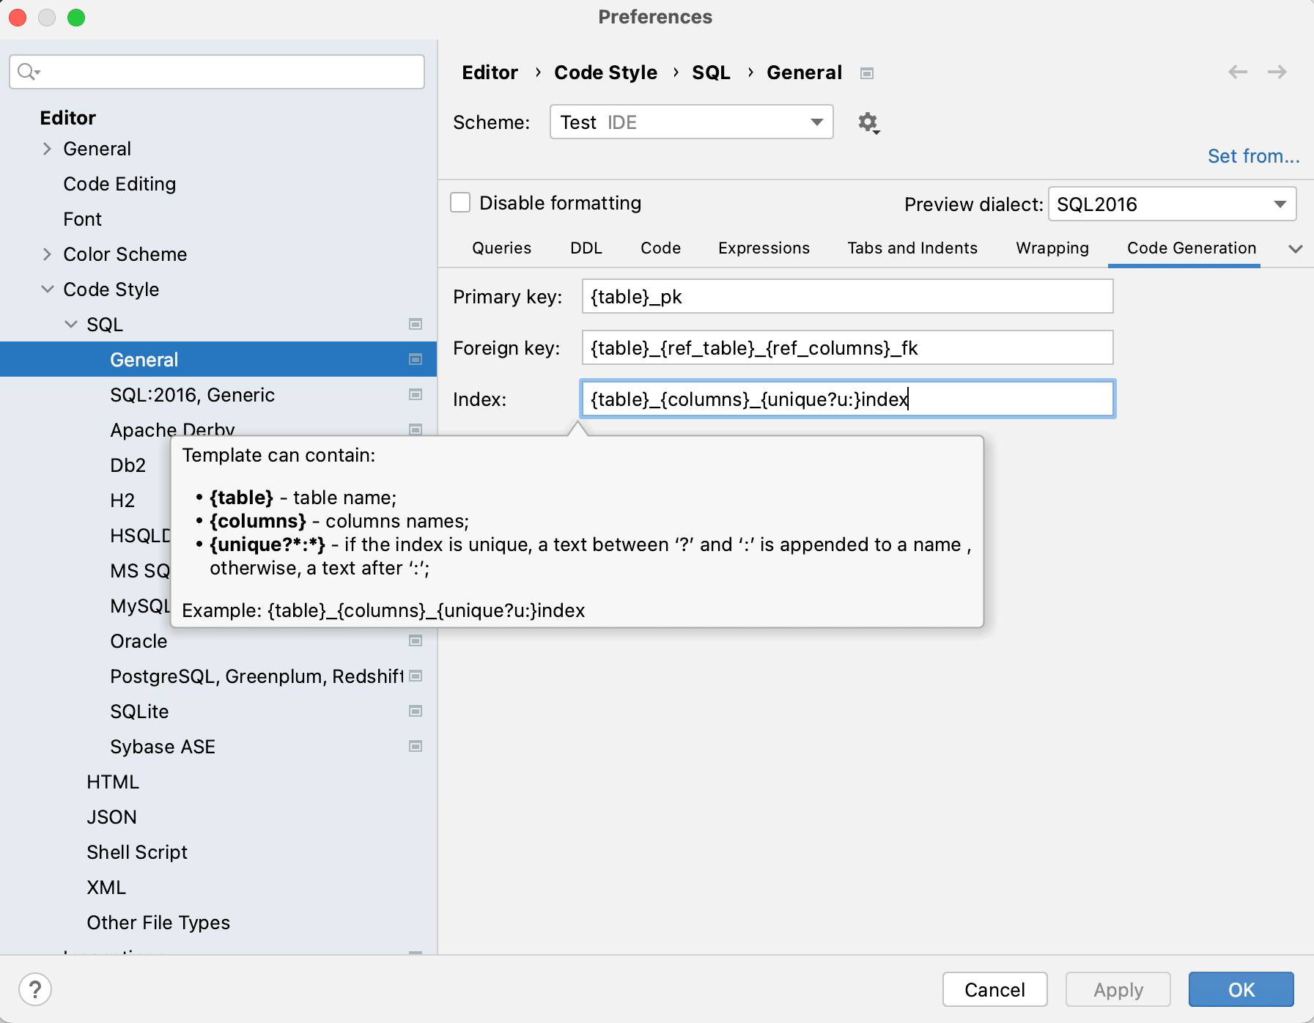This screenshot has width=1314, height=1023.
Task: Click the Apply button
Action: pyautogui.click(x=1118, y=989)
